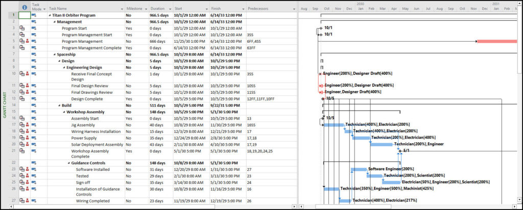Click the red Program Management Gantt bar
The width and height of the screenshot is (523, 210).
497,41
